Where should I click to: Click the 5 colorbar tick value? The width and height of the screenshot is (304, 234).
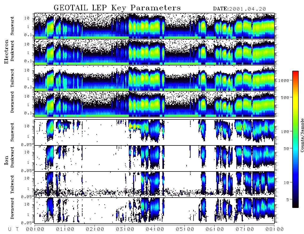(287, 199)
